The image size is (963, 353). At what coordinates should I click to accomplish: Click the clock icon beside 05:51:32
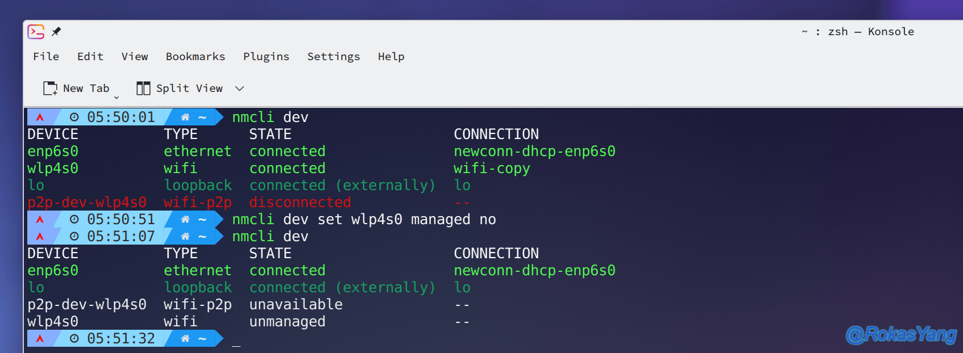(x=74, y=339)
